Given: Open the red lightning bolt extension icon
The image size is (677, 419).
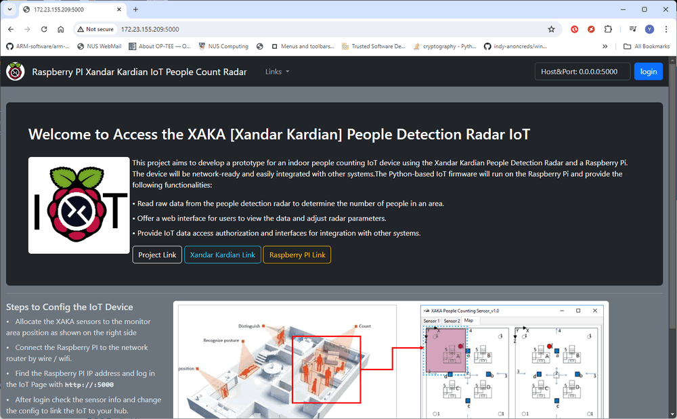Looking at the screenshot, I should (x=591, y=29).
